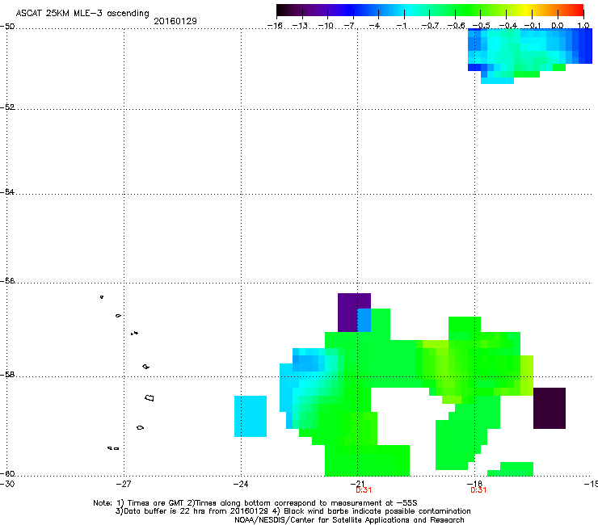The width and height of the screenshot is (598, 525).
Task: Click latitude axis label -54
Action: tap(7, 191)
